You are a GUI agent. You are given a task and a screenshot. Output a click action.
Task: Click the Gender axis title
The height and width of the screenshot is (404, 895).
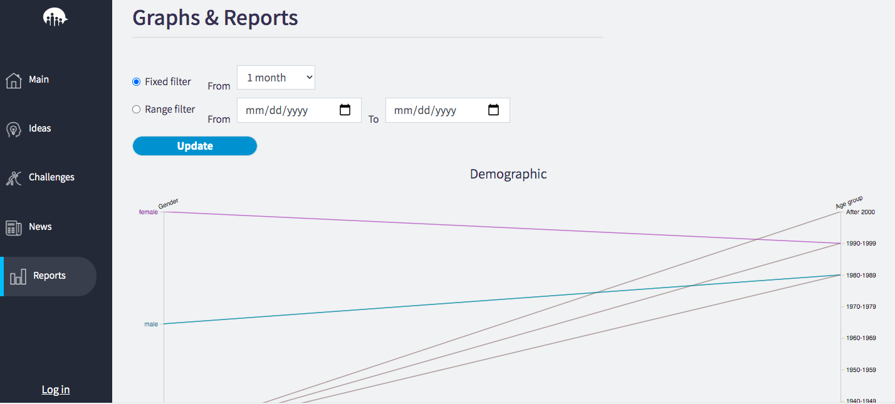(x=169, y=204)
